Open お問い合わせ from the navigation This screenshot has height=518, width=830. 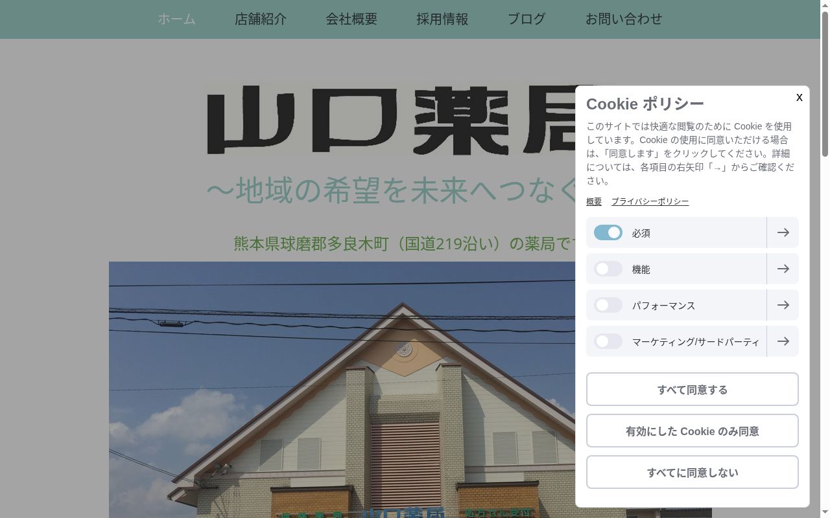624,19
